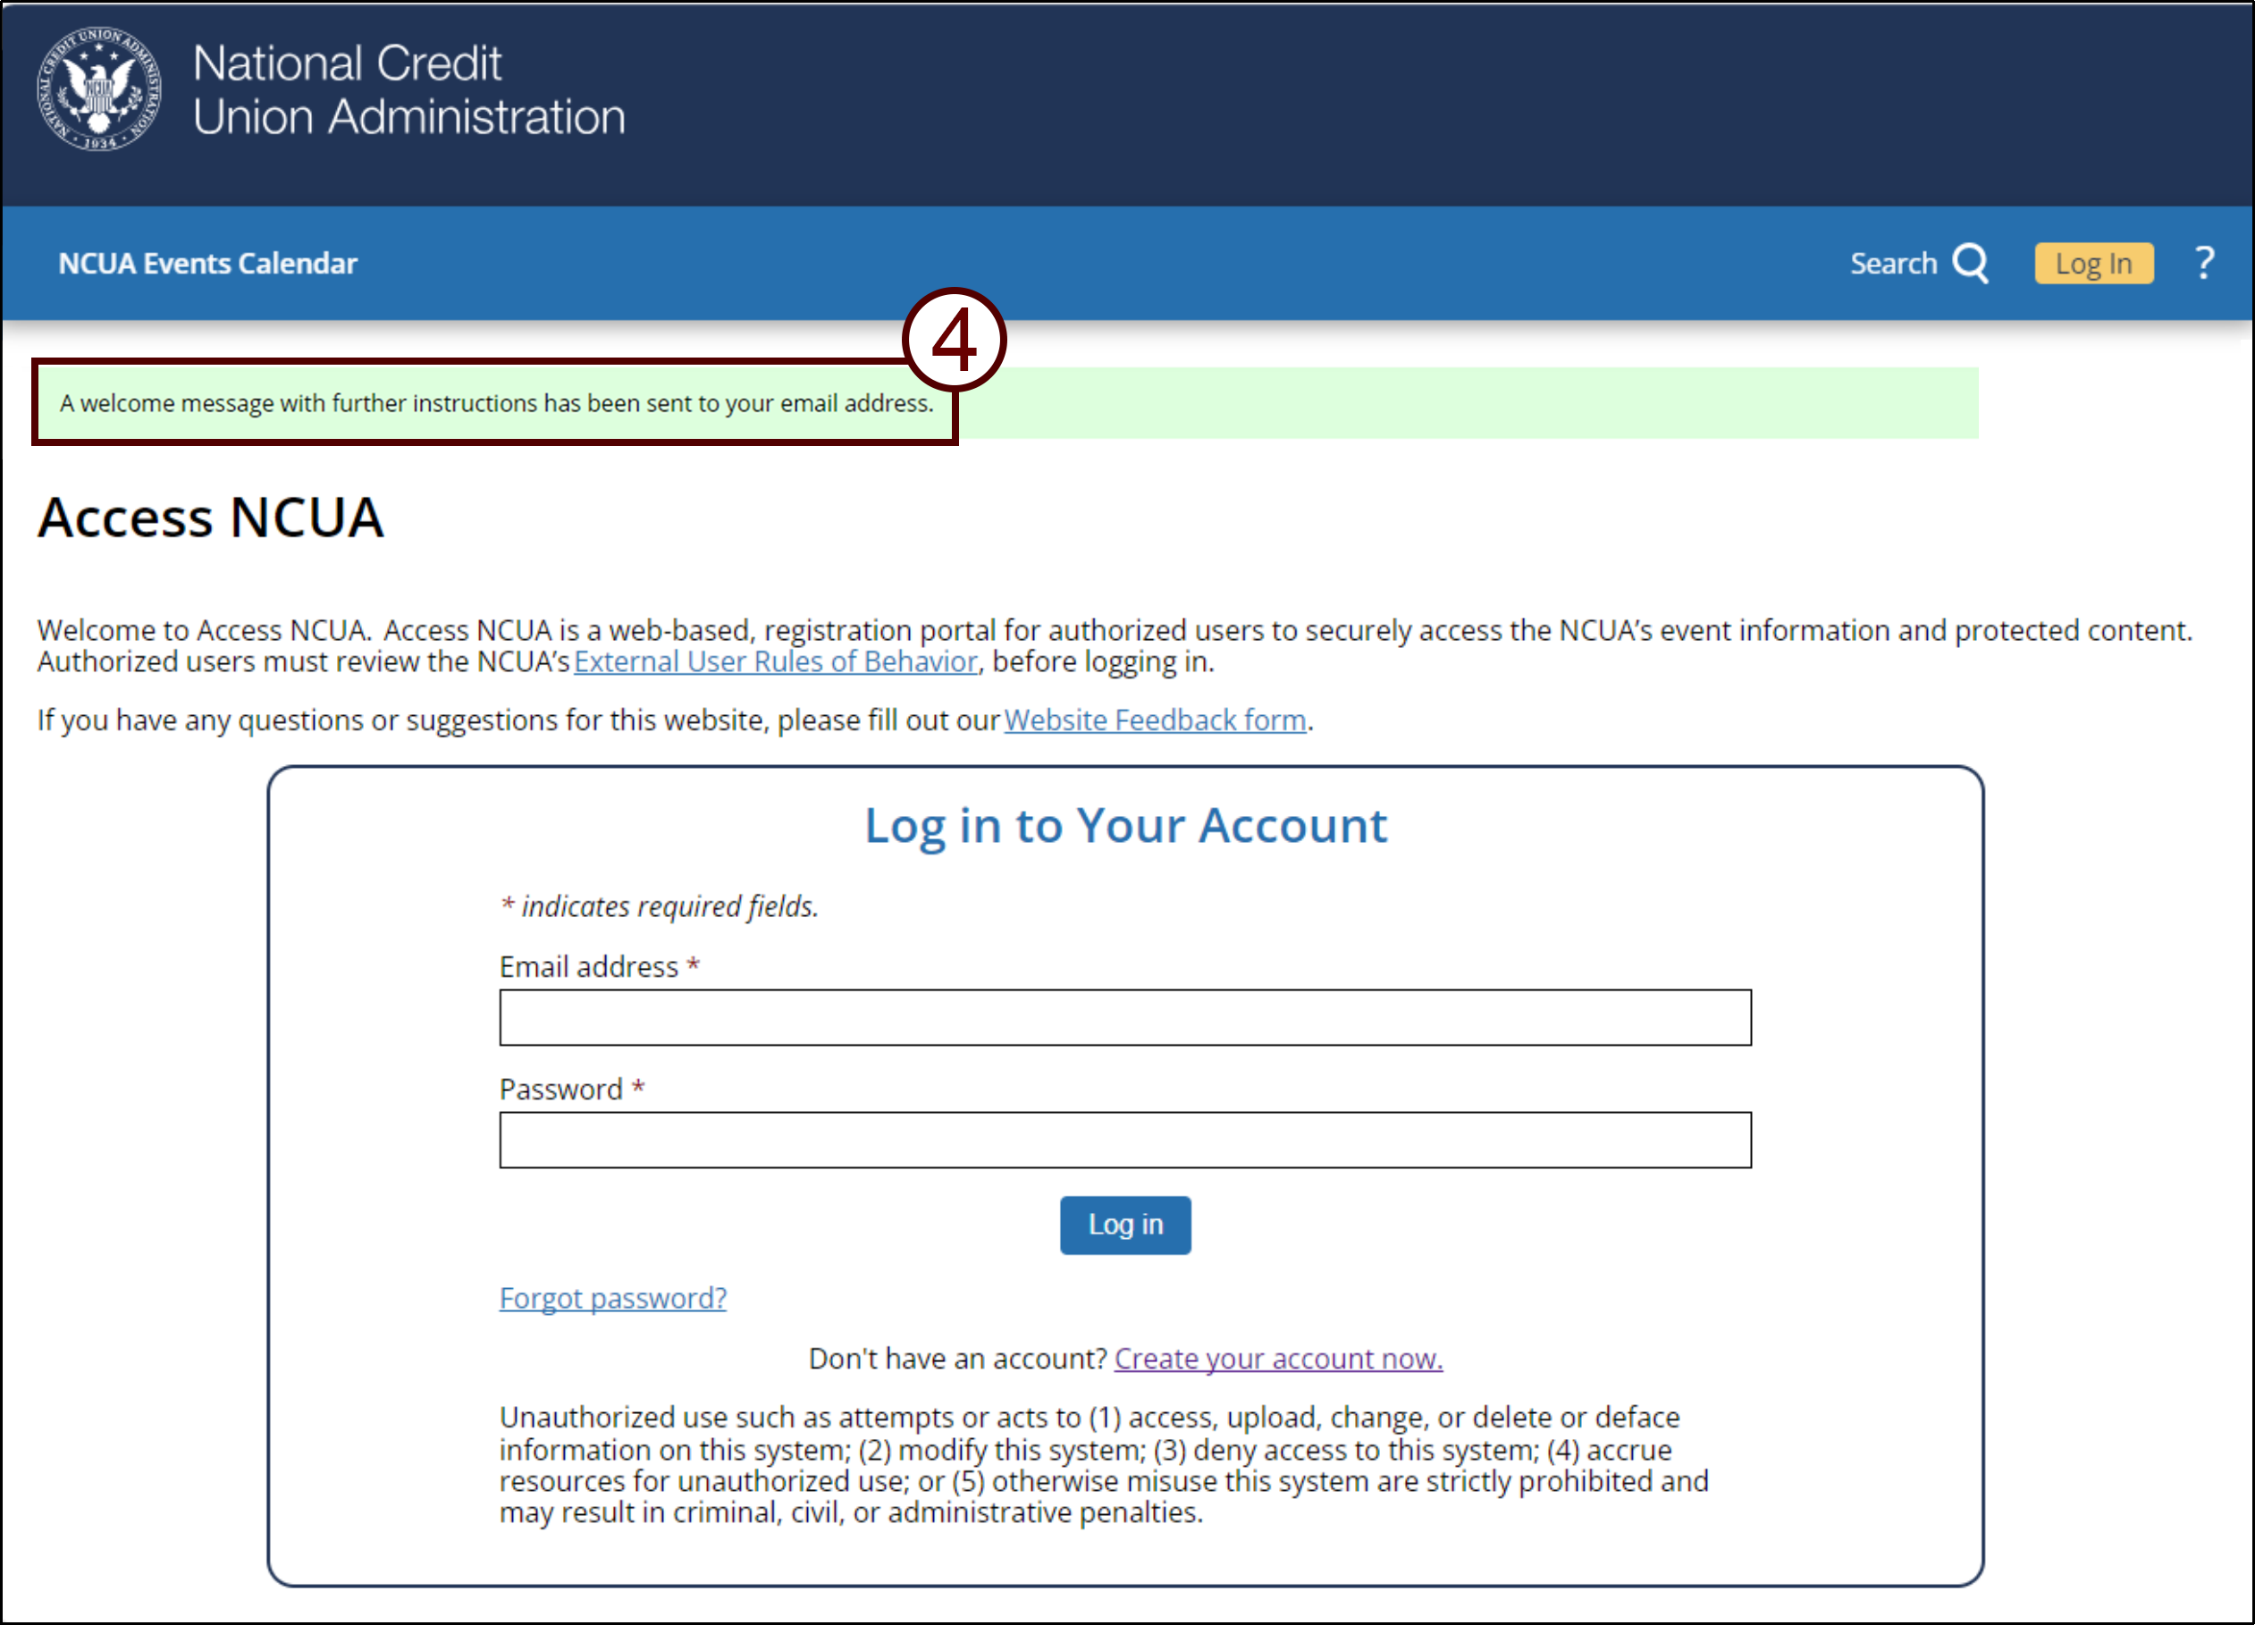2255x1625 pixels.
Task: Click the Log in button
Action: click(1128, 1224)
